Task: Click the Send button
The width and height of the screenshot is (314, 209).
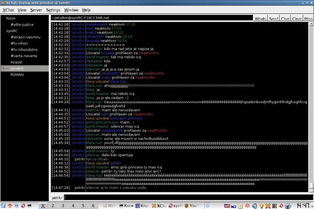Action: click(x=274, y=18)
